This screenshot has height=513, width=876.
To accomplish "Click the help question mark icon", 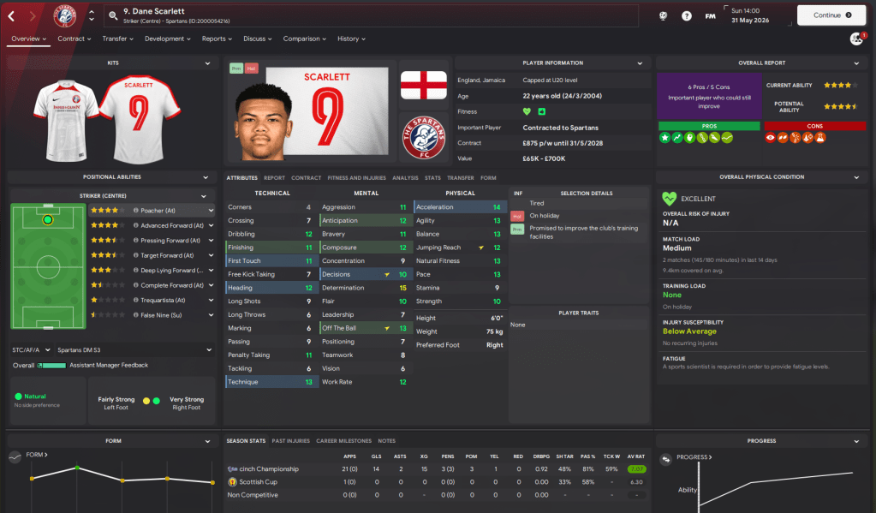I will (x=687, y=16).
